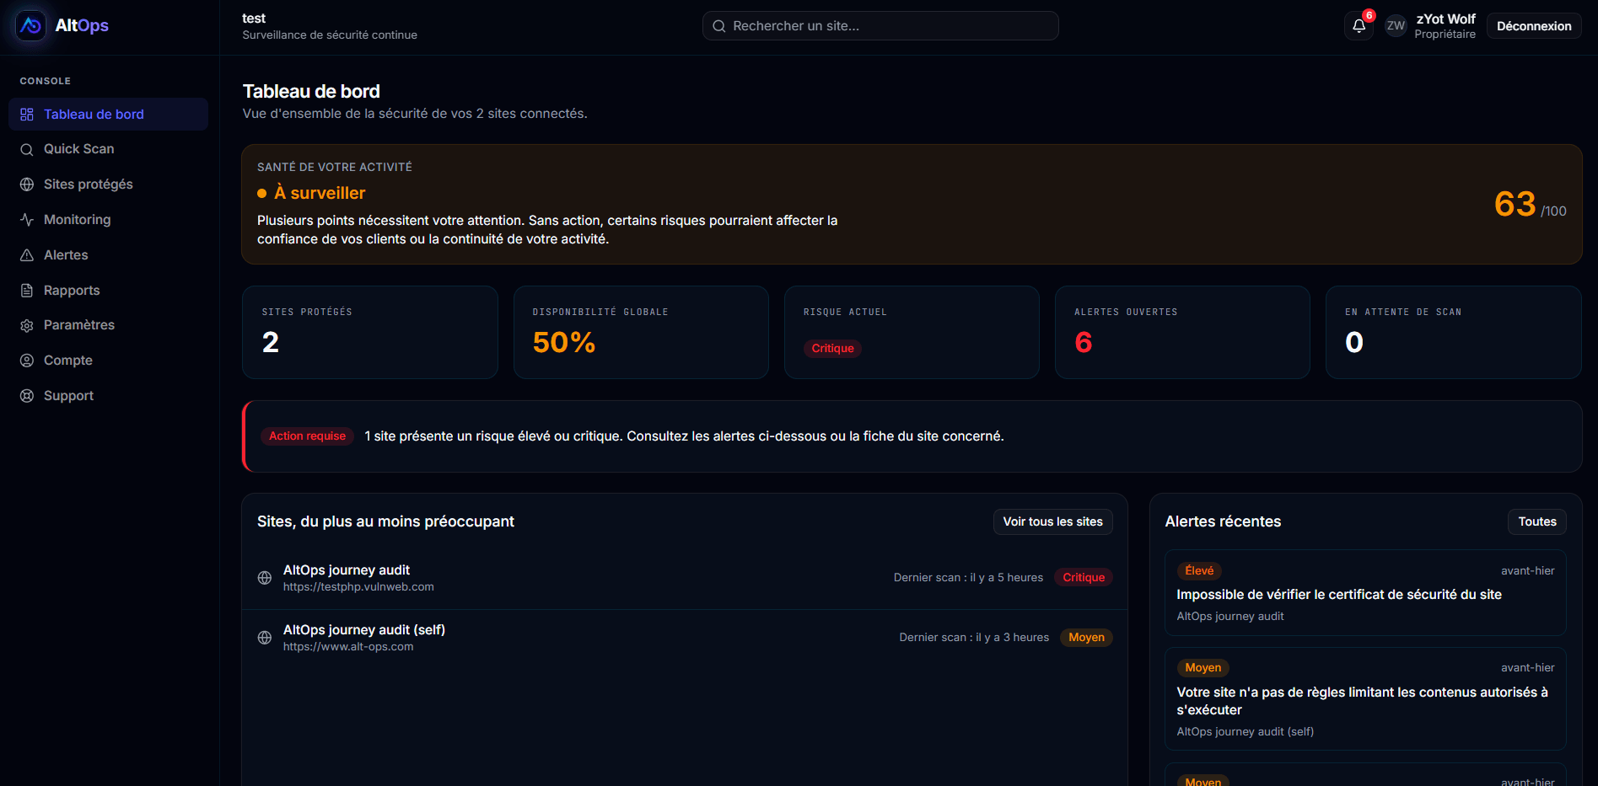Click the Tableau de bord grid icon

(27, 115)
